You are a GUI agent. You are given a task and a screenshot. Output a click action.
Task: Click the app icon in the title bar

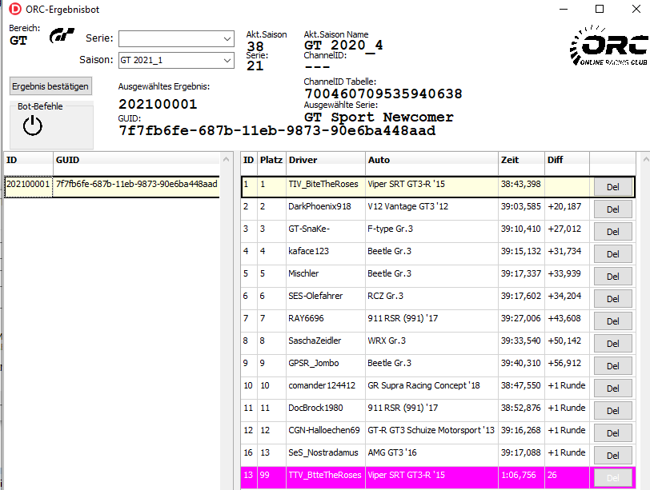[13, 9]
